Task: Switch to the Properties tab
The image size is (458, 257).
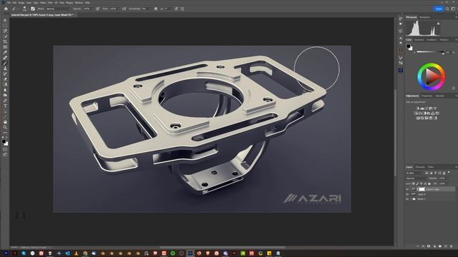Action: 427,96
